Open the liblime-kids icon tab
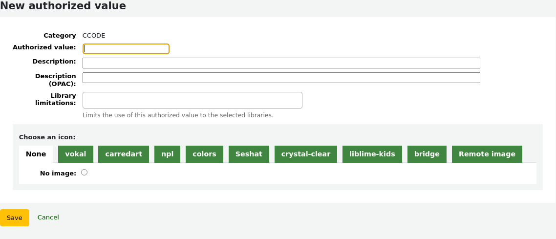The image size is (556, 239). 372,154
